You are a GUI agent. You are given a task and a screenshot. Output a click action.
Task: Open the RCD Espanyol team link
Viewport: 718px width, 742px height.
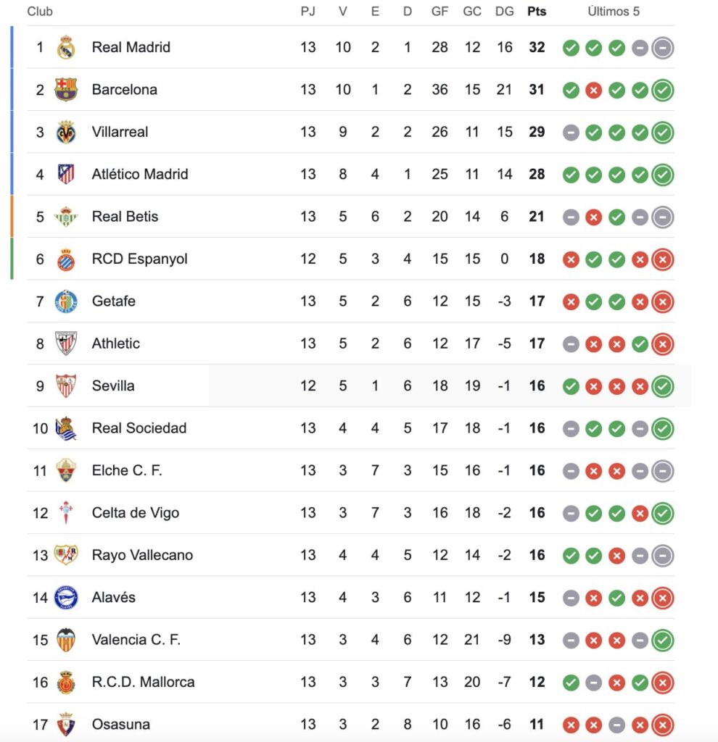(x=139, y=259)
